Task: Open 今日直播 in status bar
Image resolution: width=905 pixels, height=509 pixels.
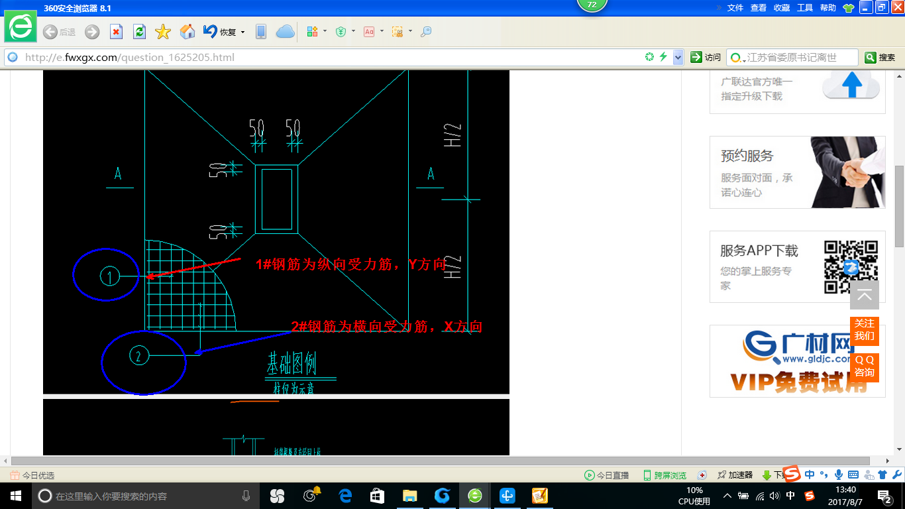Action: (606, 475)
